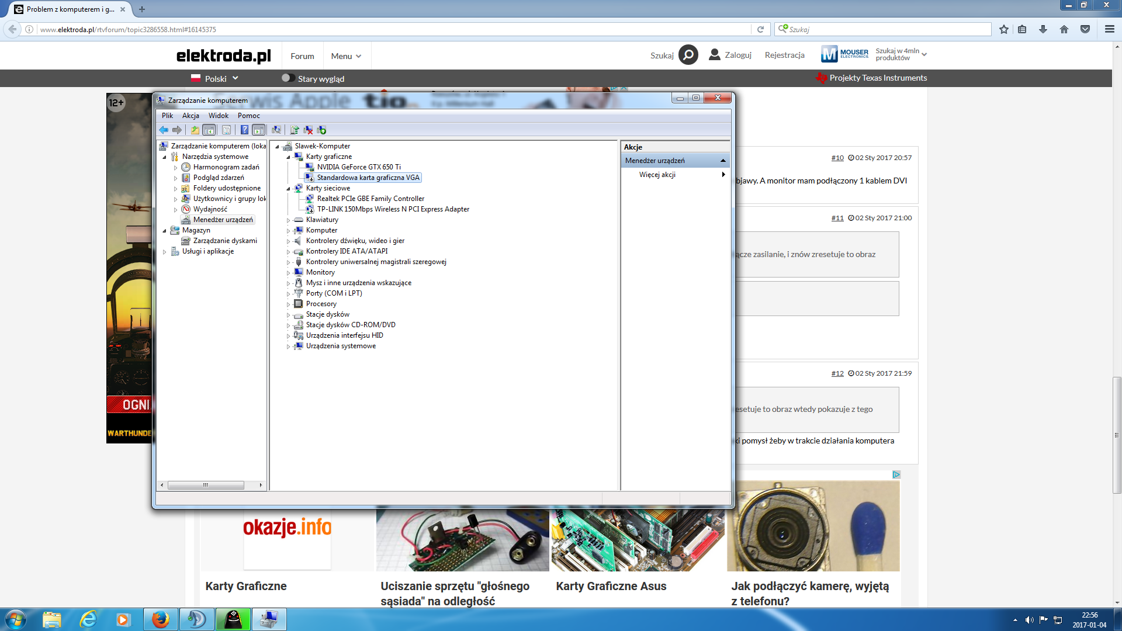1122x631 pixels.
Task: Select Zarządzanie dyskami in the console tree
Action: pos(225,241)
